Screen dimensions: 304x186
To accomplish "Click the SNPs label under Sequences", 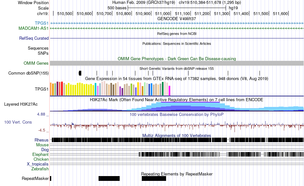I will [x=43, y=53].
